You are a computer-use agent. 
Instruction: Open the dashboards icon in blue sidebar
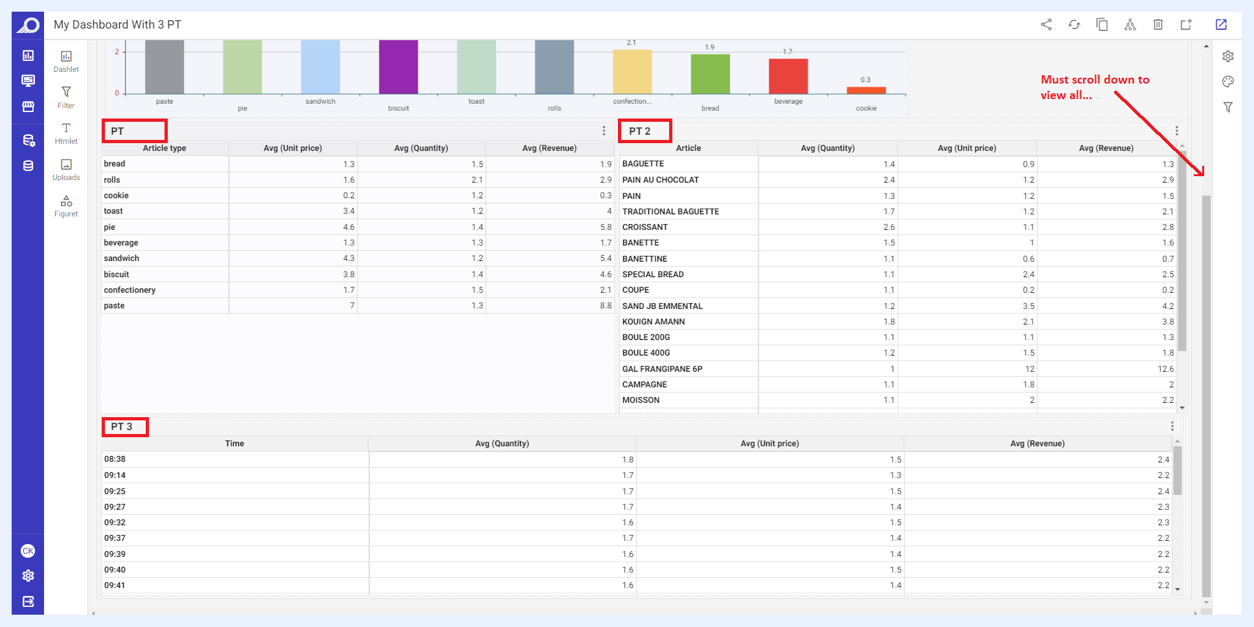pyautogui.click(x=28, y=56)
